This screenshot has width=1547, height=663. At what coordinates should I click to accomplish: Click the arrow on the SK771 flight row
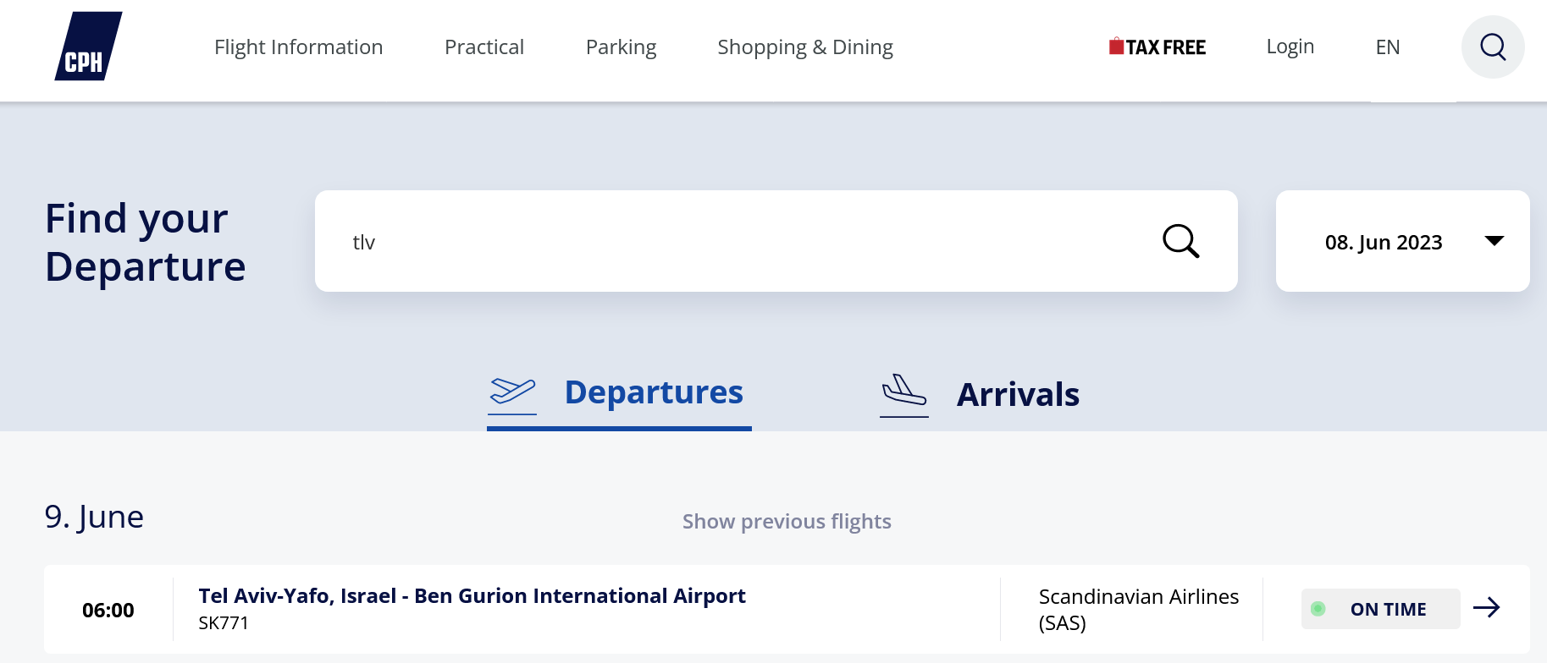coord(1486,608)
